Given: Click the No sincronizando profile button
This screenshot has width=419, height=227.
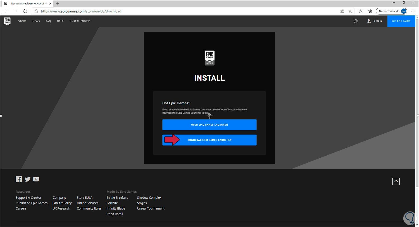Looking at the screenshot, I should tap(391, 11).
